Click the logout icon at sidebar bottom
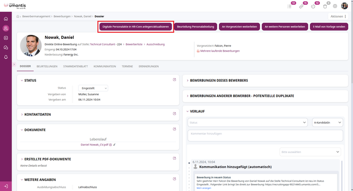Viewport: 353px width, 191px height. pos(6,186)
